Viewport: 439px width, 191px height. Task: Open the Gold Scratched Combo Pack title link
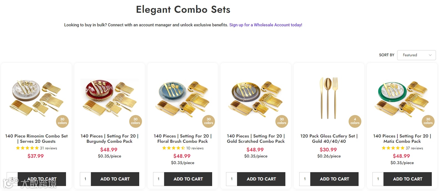(x=256, y=139)
